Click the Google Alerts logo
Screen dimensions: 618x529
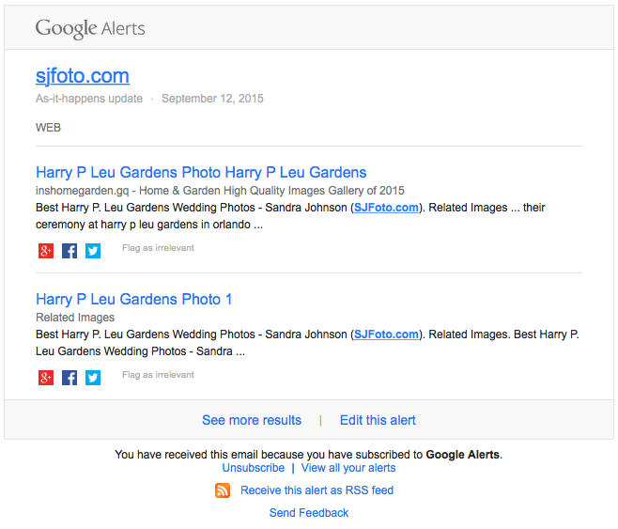point(90,28)
